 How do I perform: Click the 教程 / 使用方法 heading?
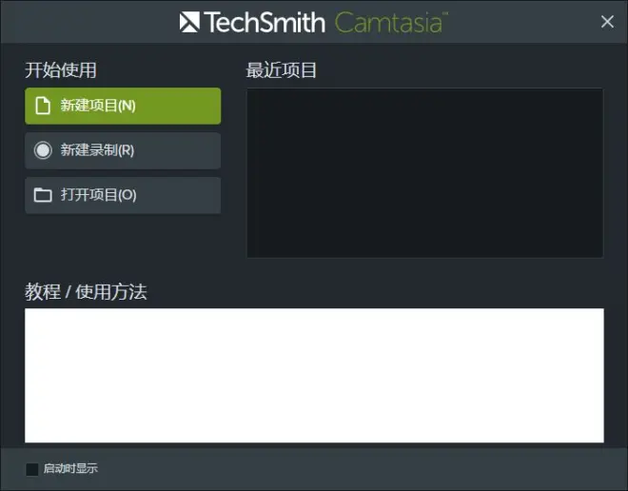coord(86,291)
